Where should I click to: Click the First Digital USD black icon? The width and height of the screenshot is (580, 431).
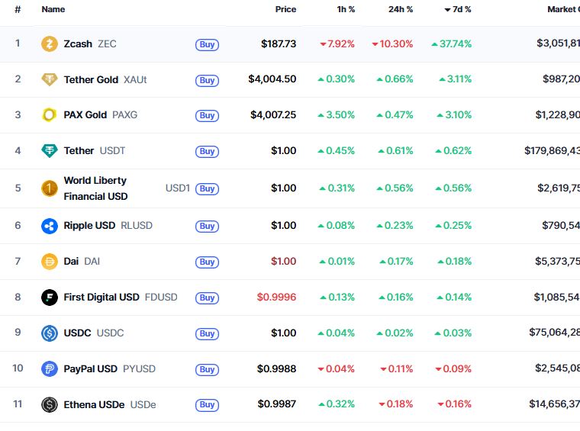(50, 298)
